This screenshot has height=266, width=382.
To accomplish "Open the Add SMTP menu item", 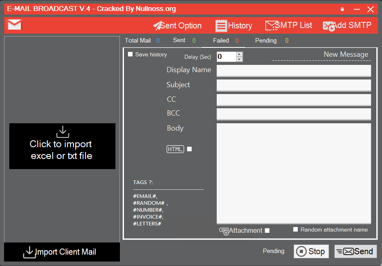I will click(347, 26).
